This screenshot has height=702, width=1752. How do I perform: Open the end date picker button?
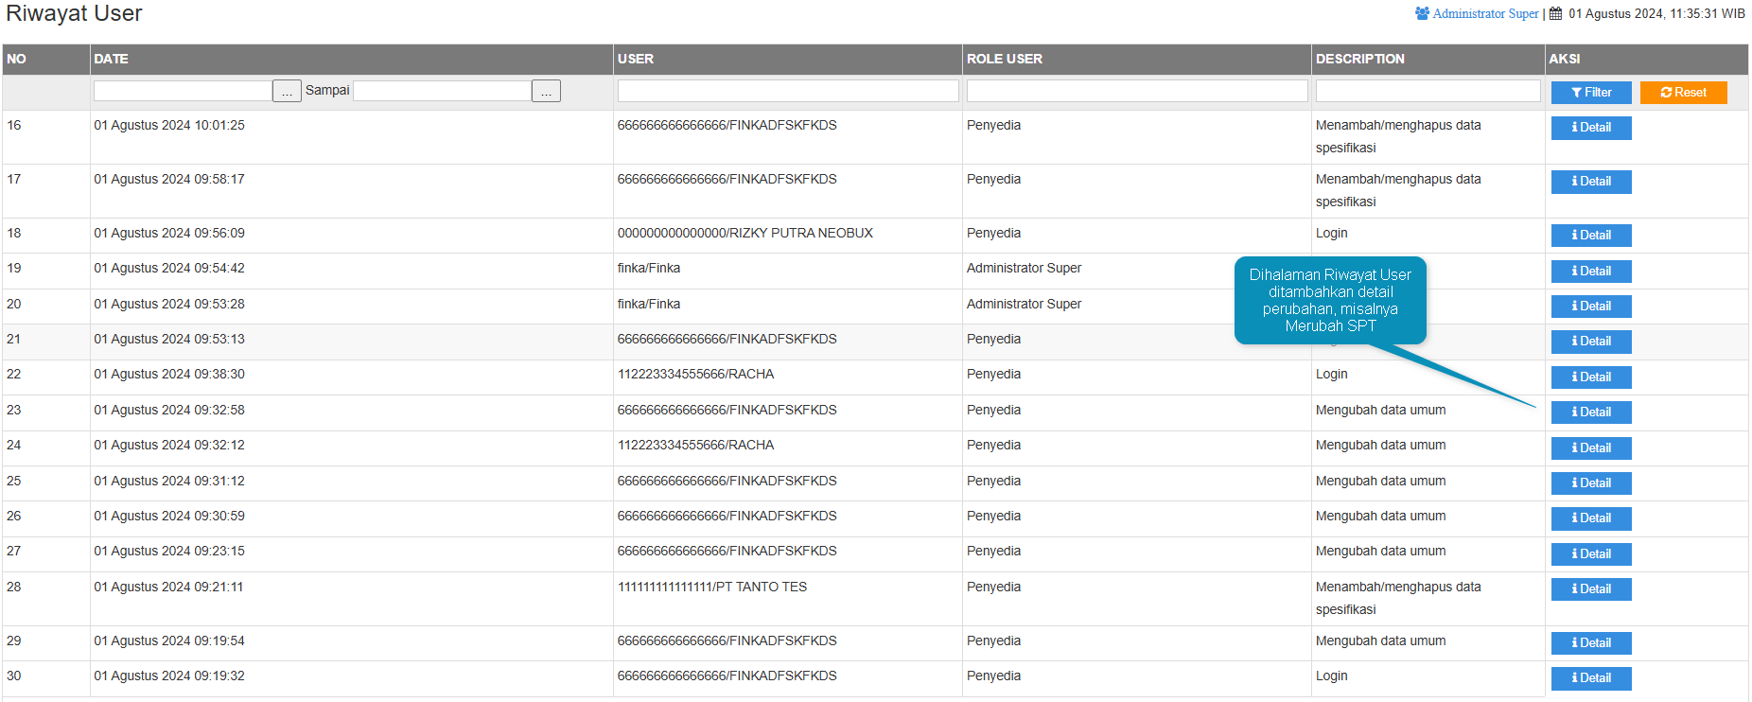546,91
